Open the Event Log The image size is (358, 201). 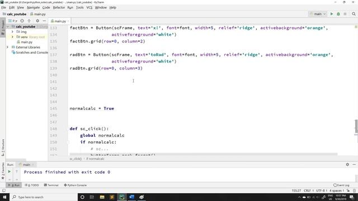point(341,185)
